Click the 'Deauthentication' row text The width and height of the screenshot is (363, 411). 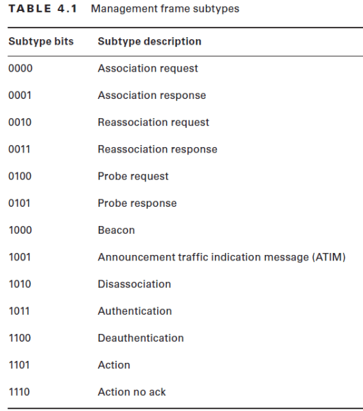pyautogui.click(x=141, y=338)
